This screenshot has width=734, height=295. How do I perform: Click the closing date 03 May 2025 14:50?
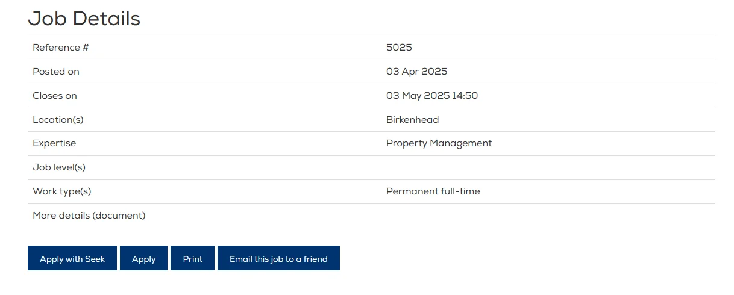tap(432, 96)
